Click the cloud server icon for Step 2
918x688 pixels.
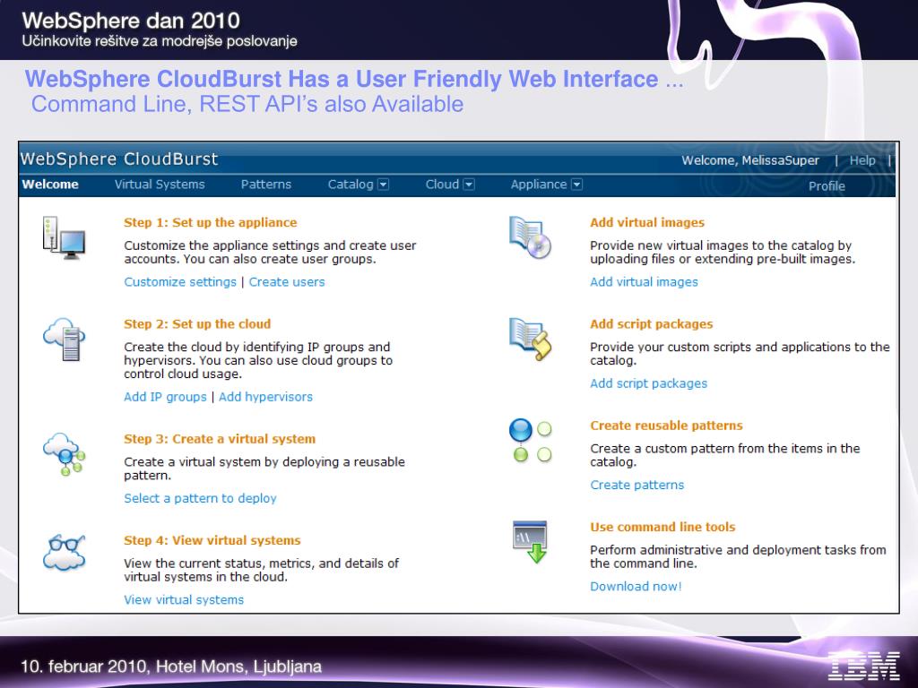[64, 340]
